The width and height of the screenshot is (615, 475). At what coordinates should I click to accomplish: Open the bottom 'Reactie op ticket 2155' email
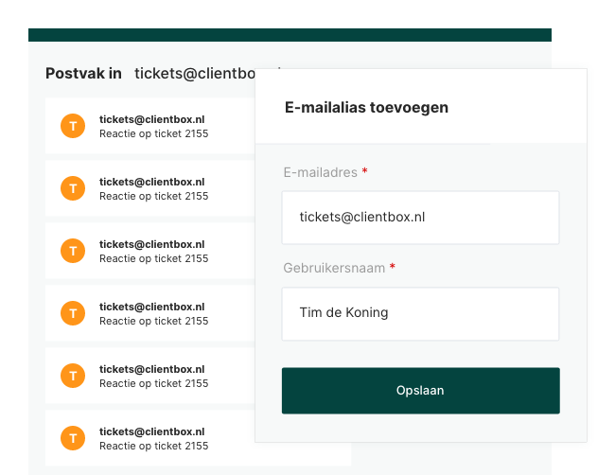154,446
